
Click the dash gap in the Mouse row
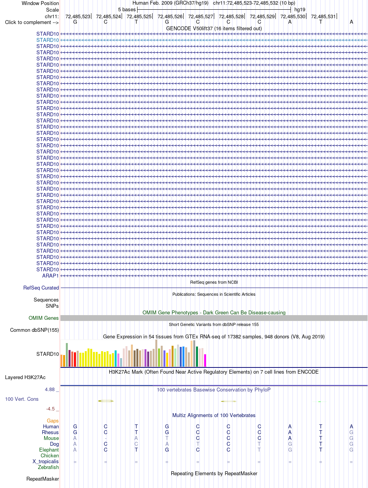pos(106,438)
